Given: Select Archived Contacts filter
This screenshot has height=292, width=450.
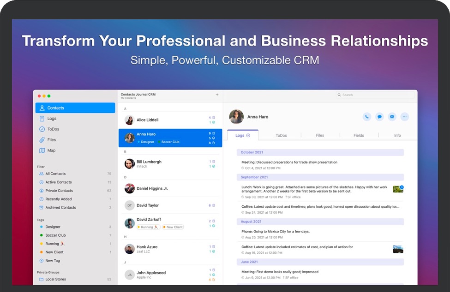Looking at the screenshot, I should click(x=60, y=208).
